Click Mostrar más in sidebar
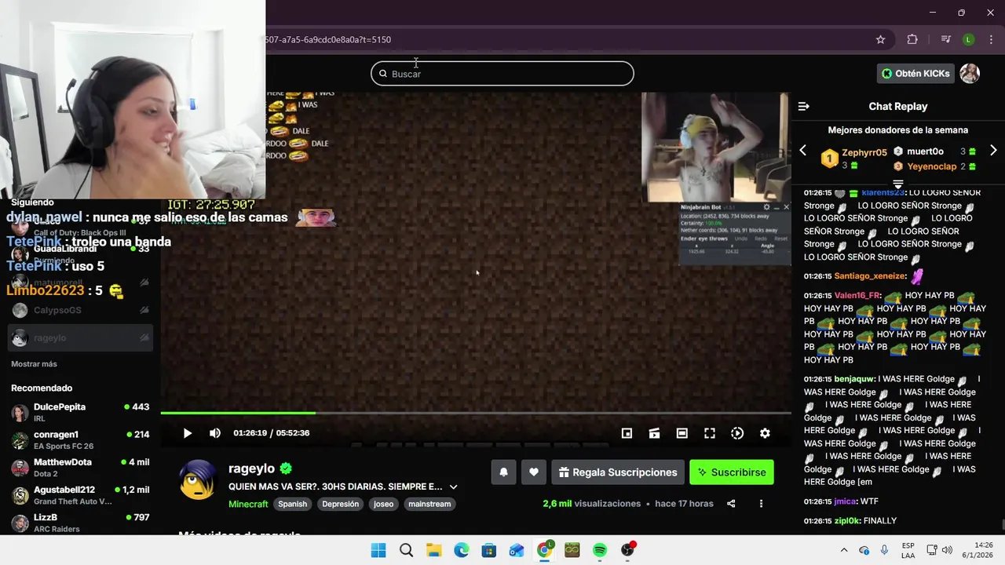 (34, 364)
